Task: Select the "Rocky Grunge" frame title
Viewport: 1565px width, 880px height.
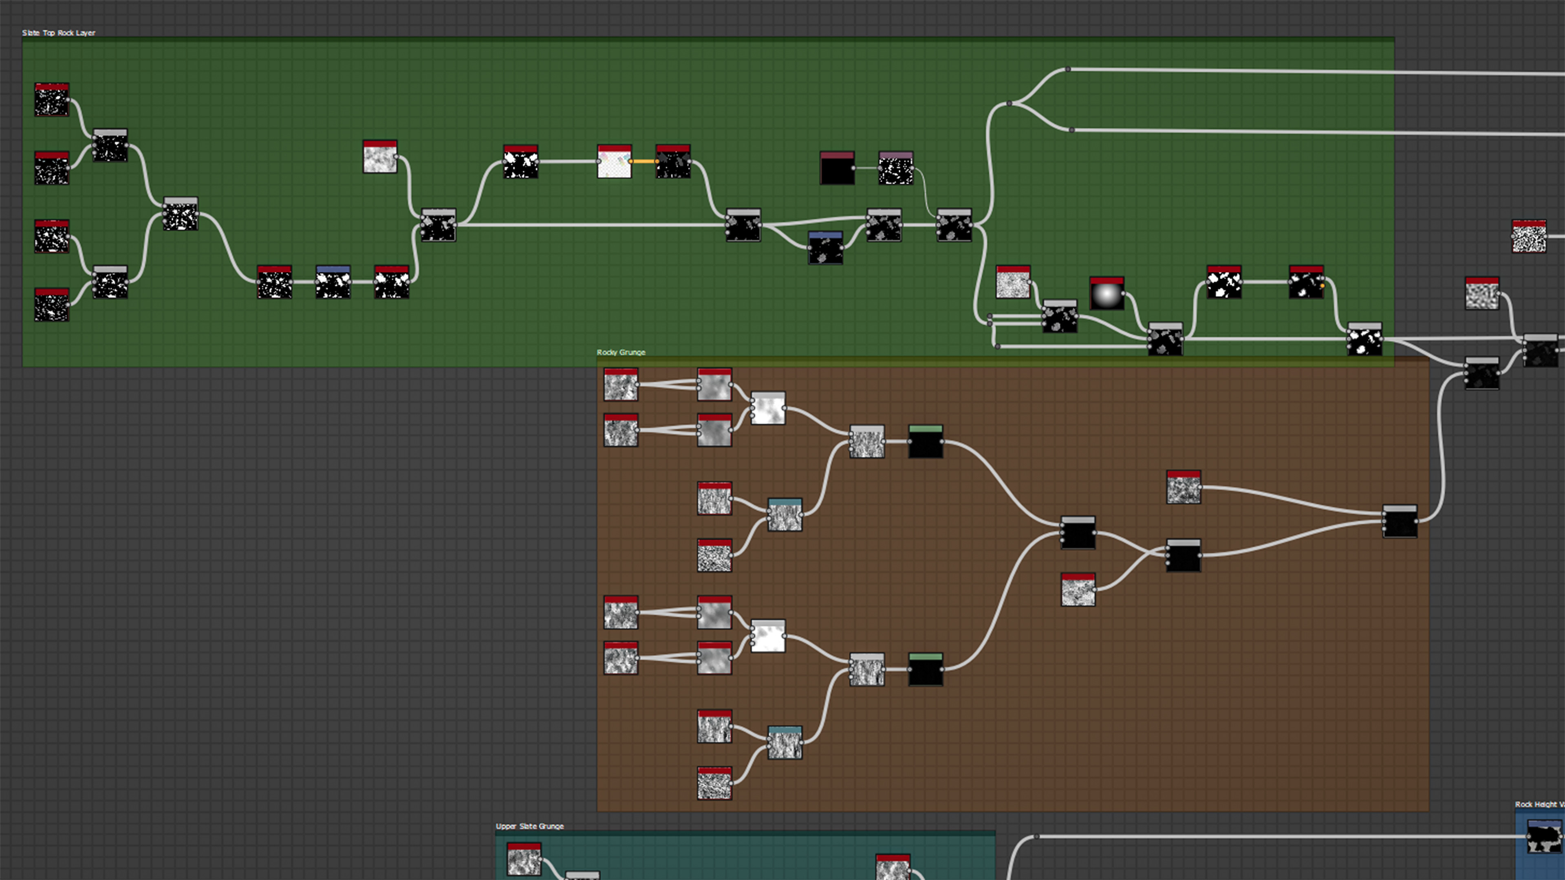Action: [x=621, y=352]
